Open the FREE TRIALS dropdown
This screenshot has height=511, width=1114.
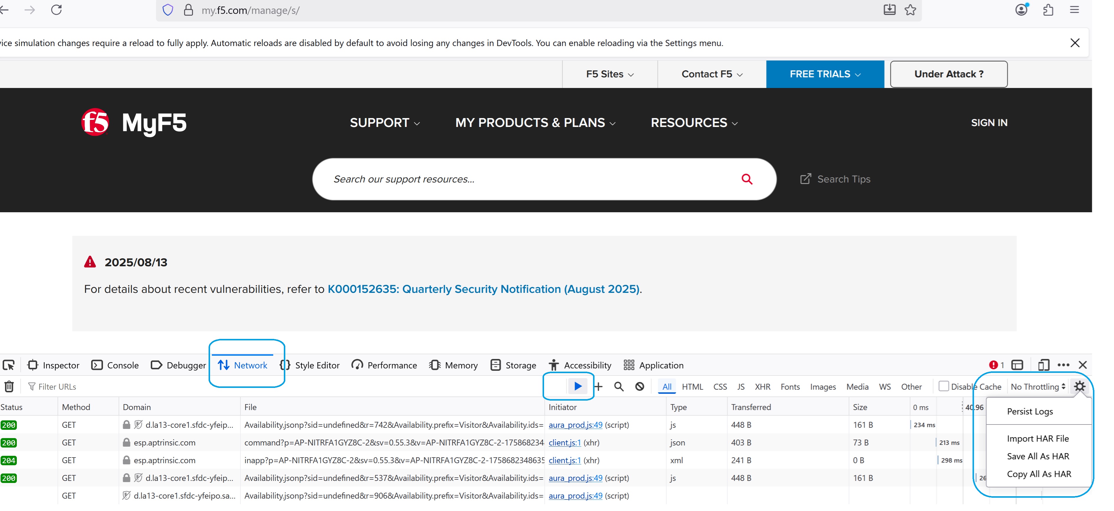point(825,74)
